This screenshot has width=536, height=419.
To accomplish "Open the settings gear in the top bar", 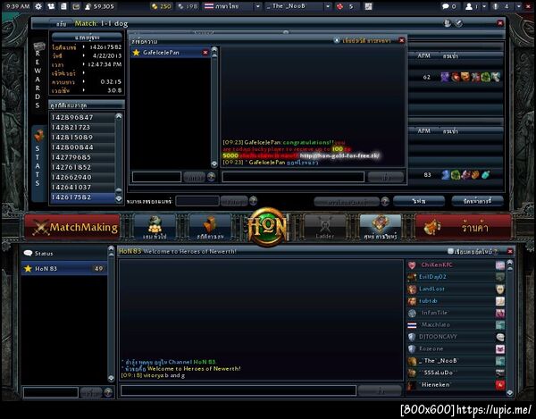I will [x=38, y=6].
